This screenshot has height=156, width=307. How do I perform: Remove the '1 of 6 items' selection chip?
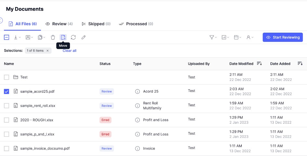click(x=47, y=51)
